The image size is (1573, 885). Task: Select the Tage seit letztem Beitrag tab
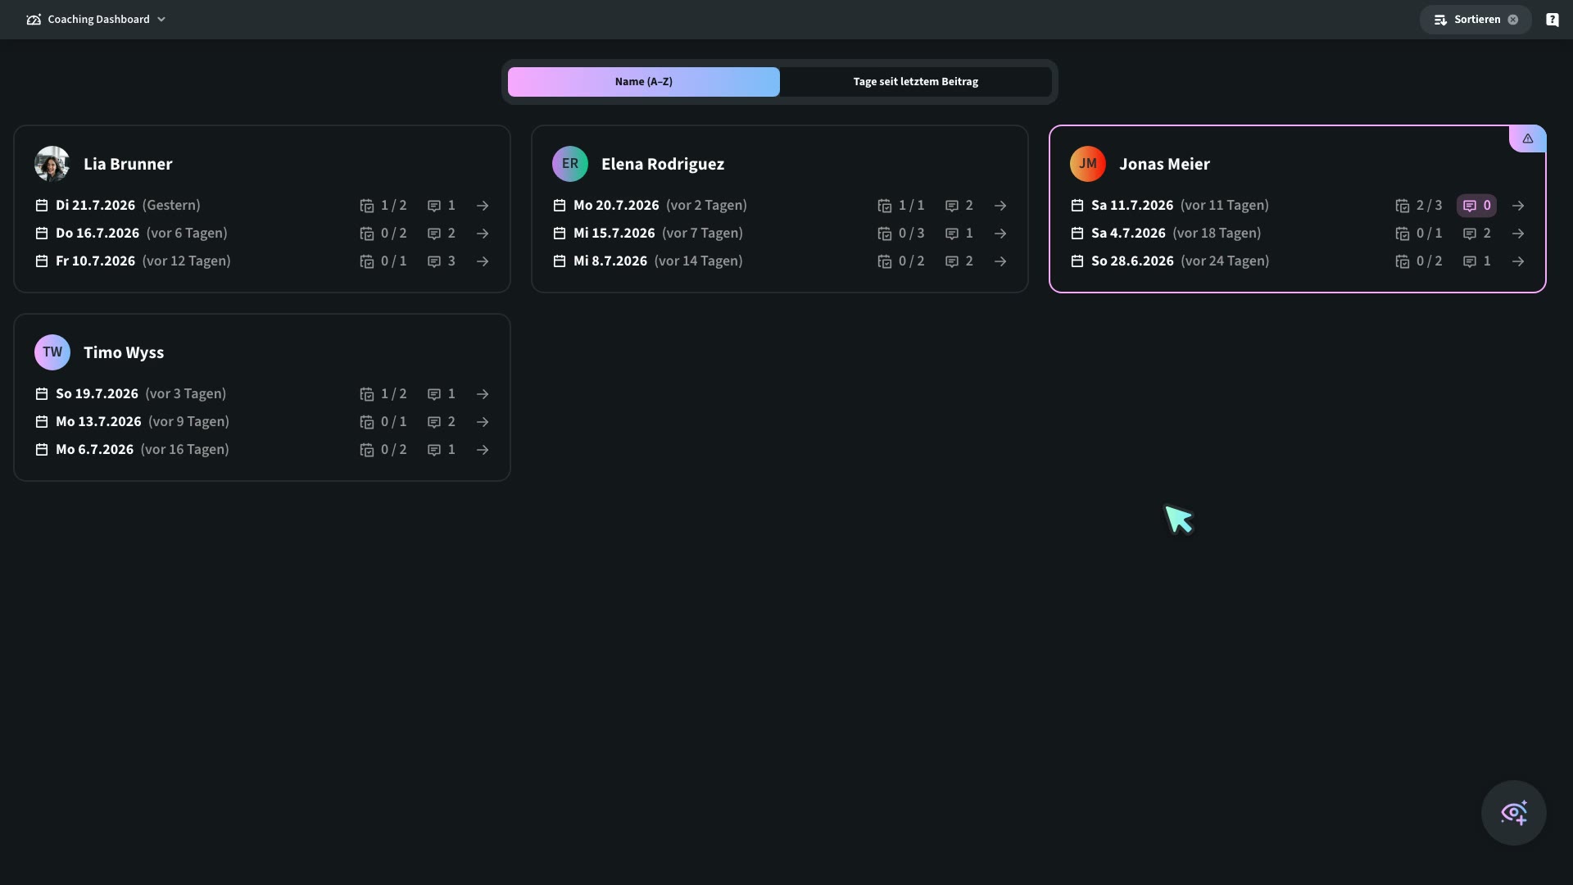916,82
